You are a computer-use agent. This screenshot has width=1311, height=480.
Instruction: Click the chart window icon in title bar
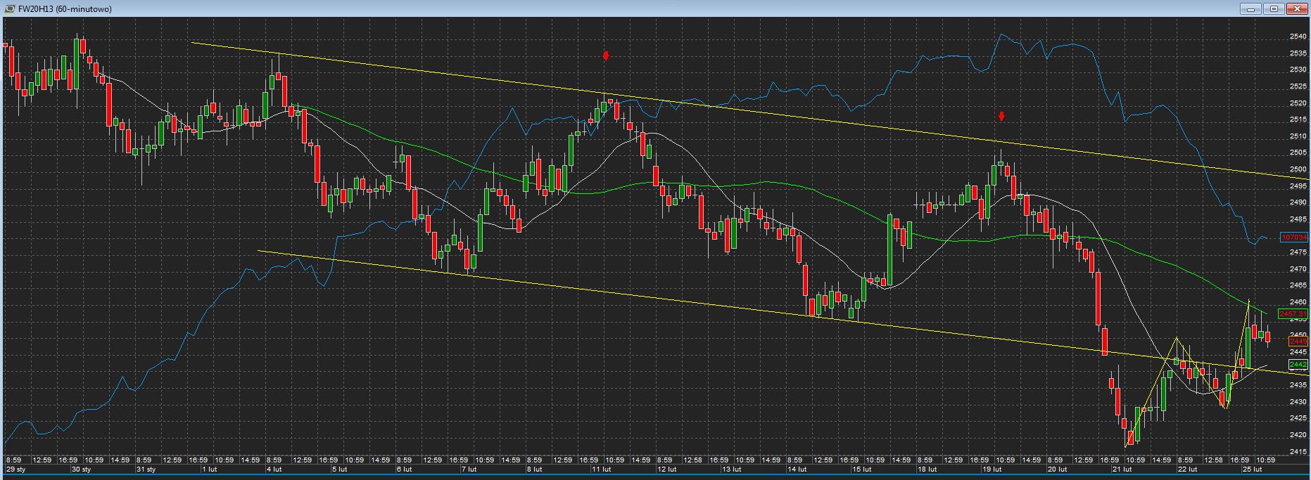(9, 8)
